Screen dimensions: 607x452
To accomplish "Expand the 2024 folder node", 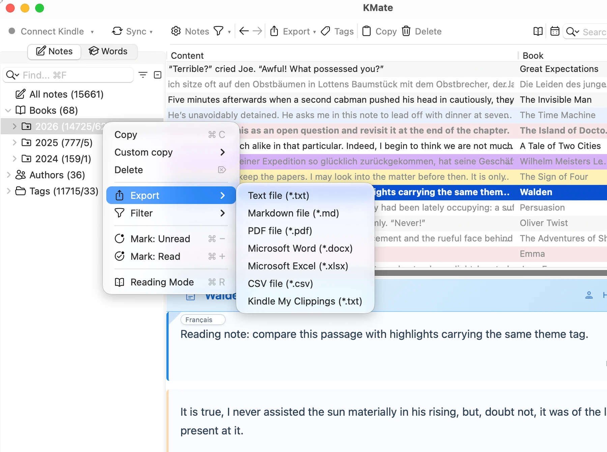I will point(15,159).
